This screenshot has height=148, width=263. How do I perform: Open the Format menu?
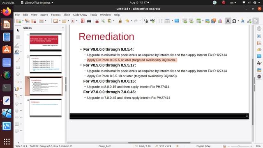pyautogui.click(x=56, y=15)
